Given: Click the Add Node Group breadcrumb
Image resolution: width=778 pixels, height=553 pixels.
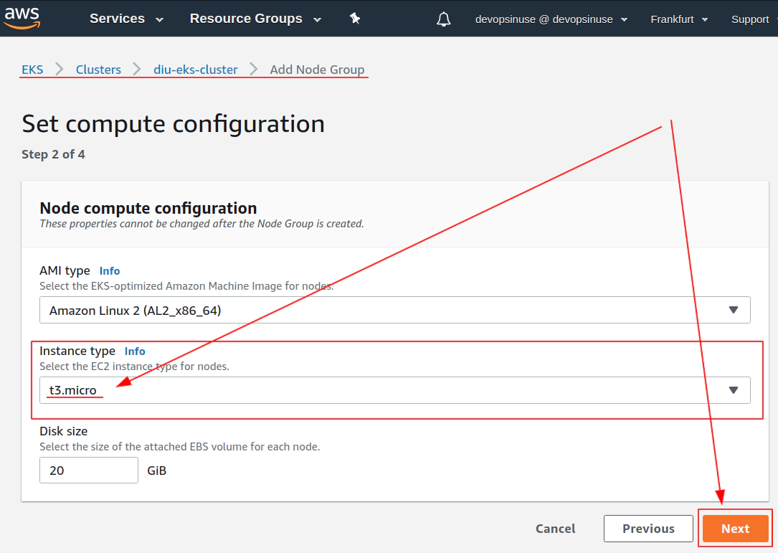Looking at the screenshot, I should [x=317, y=70].
